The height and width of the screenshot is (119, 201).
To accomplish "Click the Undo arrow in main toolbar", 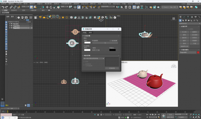I will click(3, 7).
